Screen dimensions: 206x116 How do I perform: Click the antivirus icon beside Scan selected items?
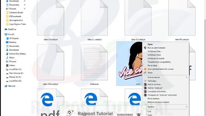point(145,69)
